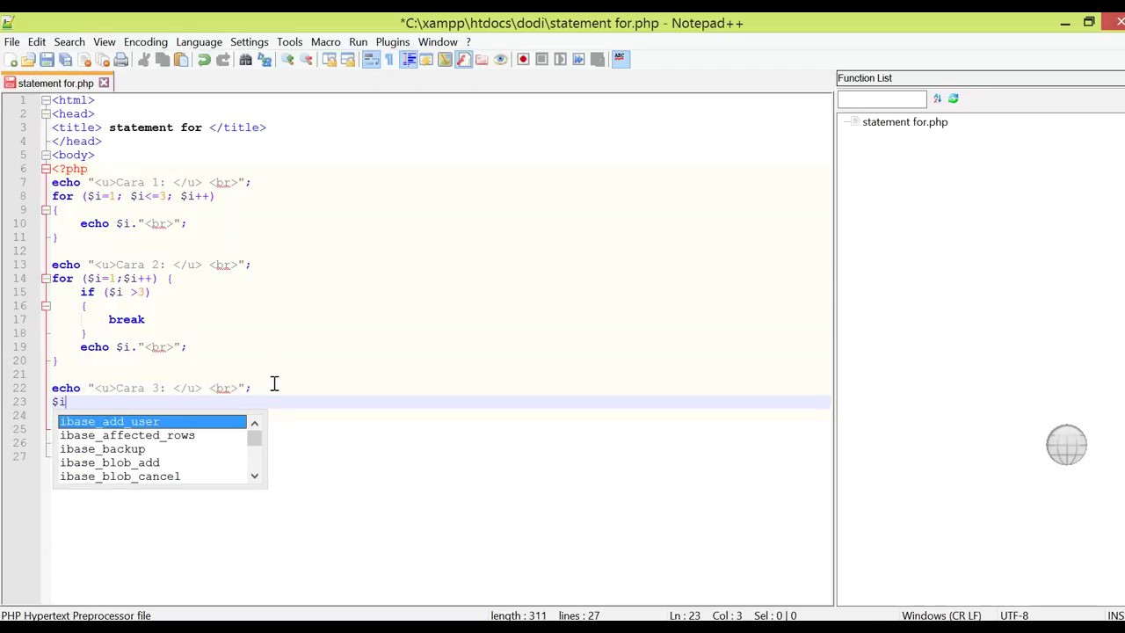Screen dimensions: 1125x633
Task: Click the spell check toolbar icon
Action: tap(620, 60)
